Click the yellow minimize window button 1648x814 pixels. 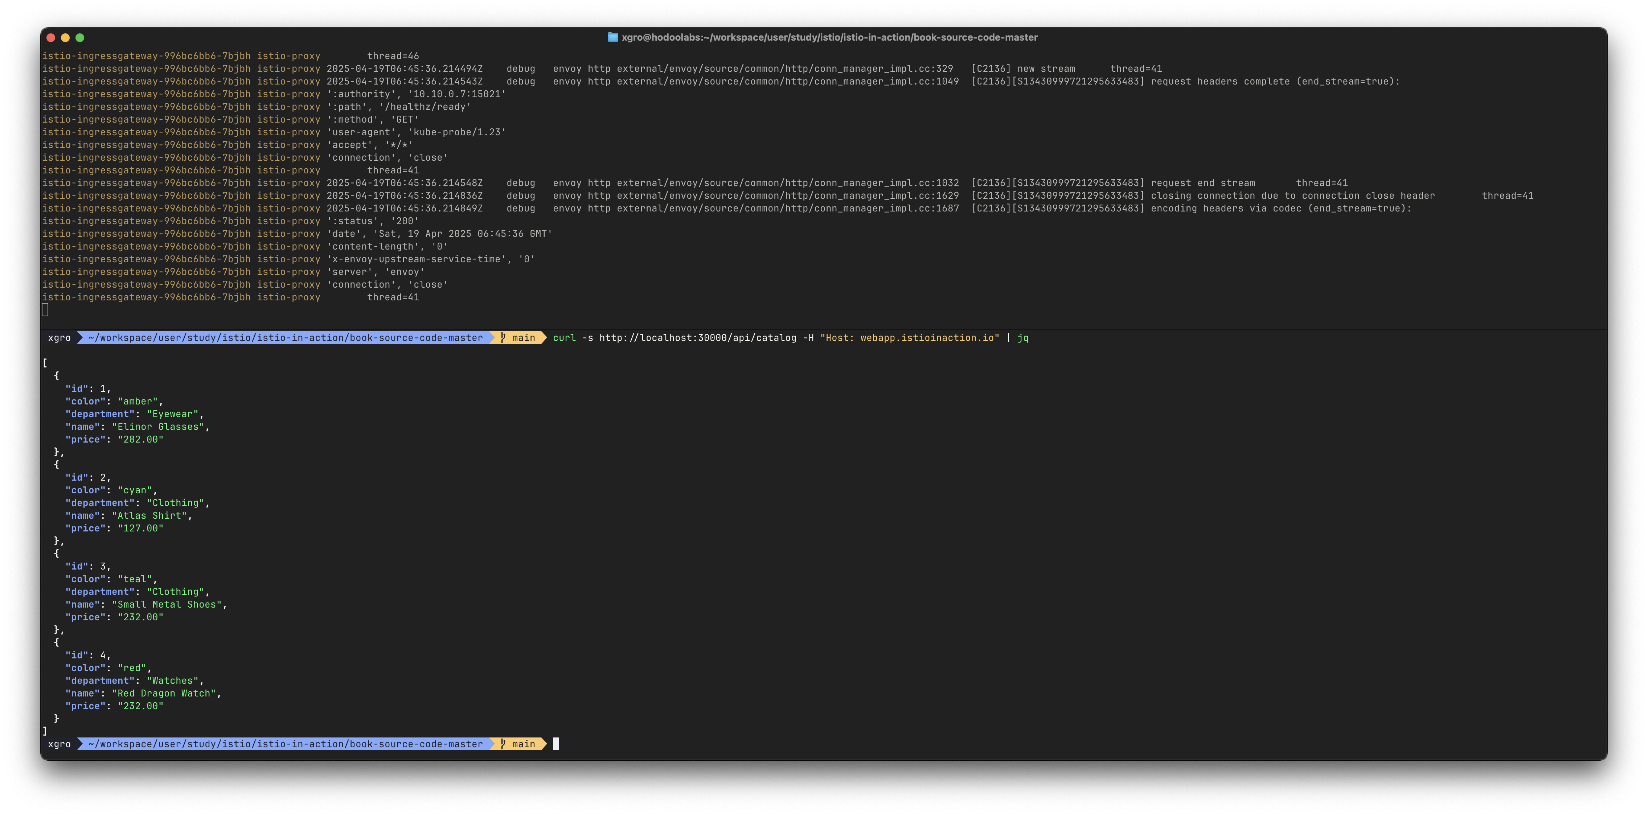point(65,38)
